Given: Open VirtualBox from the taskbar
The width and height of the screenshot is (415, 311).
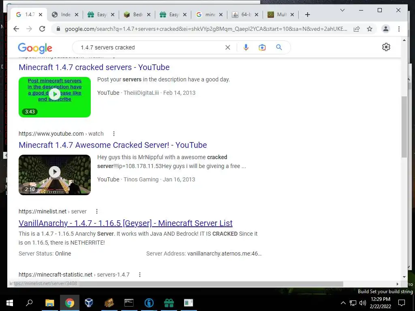Looking at the screenshot, I should (x=89, y=303).
